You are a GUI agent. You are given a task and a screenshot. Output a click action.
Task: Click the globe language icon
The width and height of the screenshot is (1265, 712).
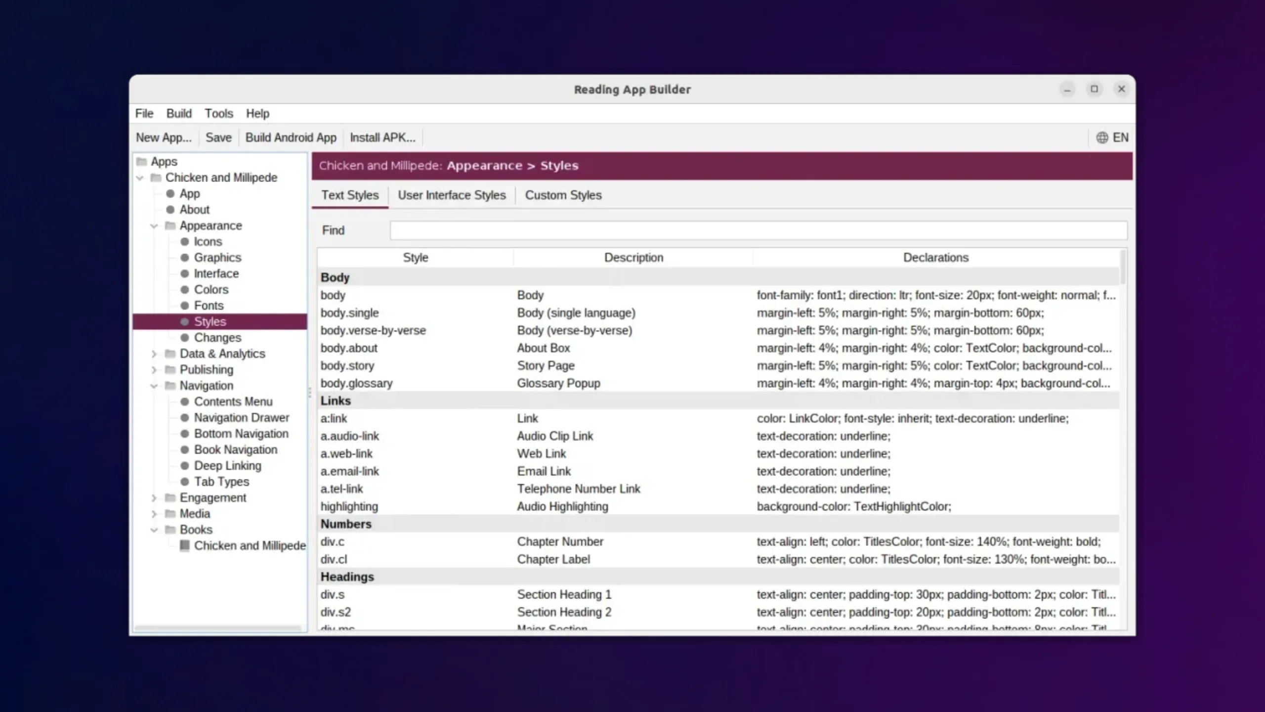tap(1102, 137)
